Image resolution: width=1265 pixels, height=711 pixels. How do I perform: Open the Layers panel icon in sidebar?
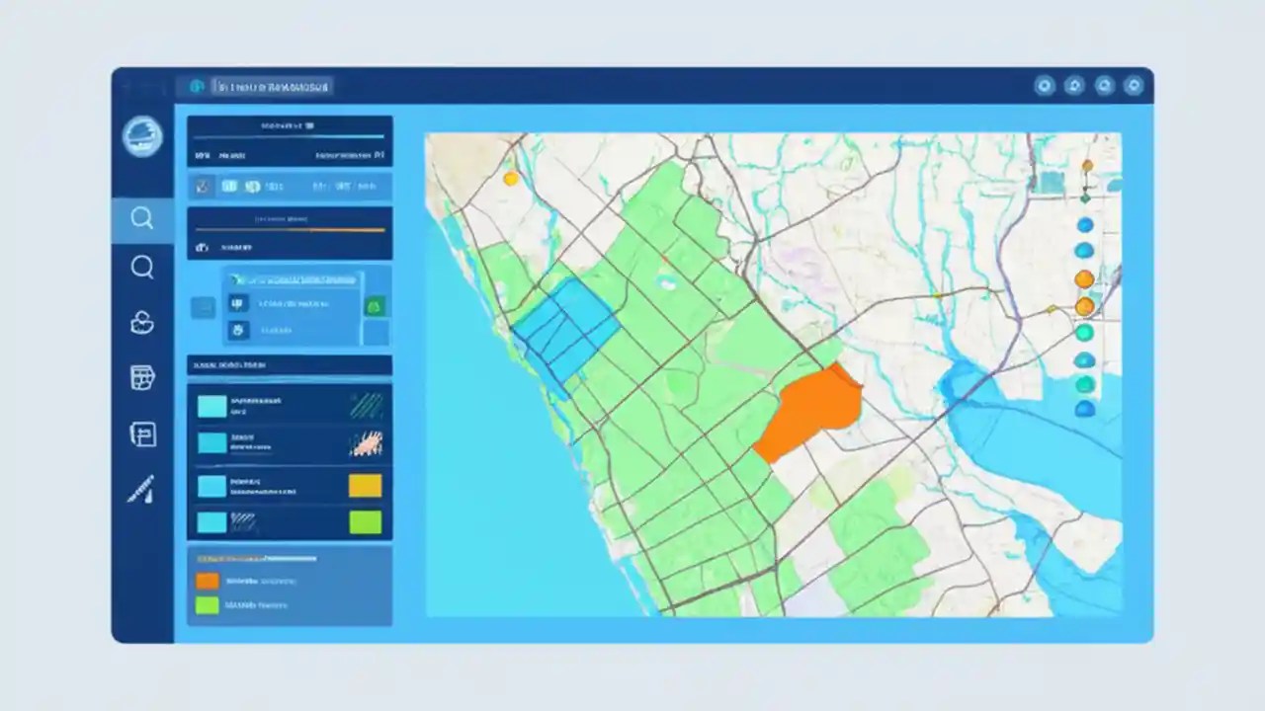pyautogui.click(x=142, y=323)
